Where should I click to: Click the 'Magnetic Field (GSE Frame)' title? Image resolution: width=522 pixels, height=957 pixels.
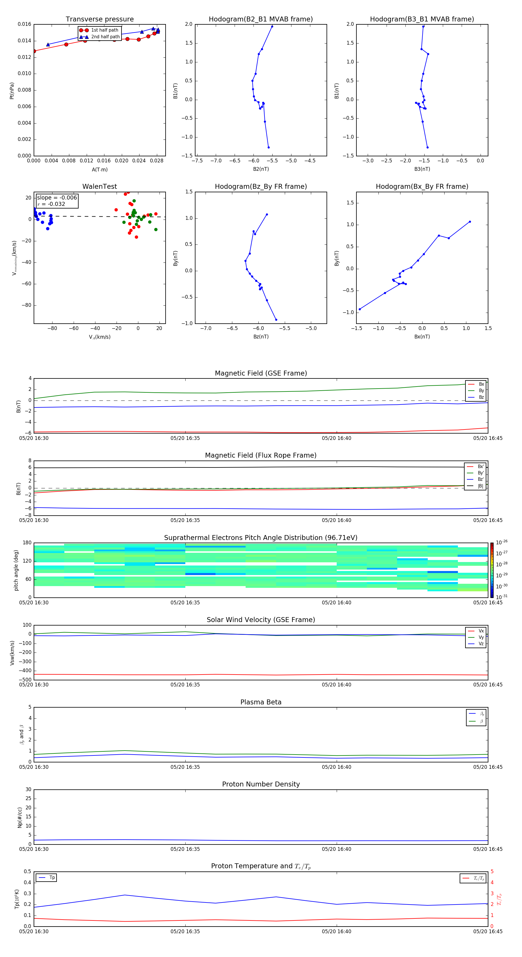point(261,373)
